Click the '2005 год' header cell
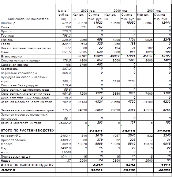 click(x=88, y=9)
